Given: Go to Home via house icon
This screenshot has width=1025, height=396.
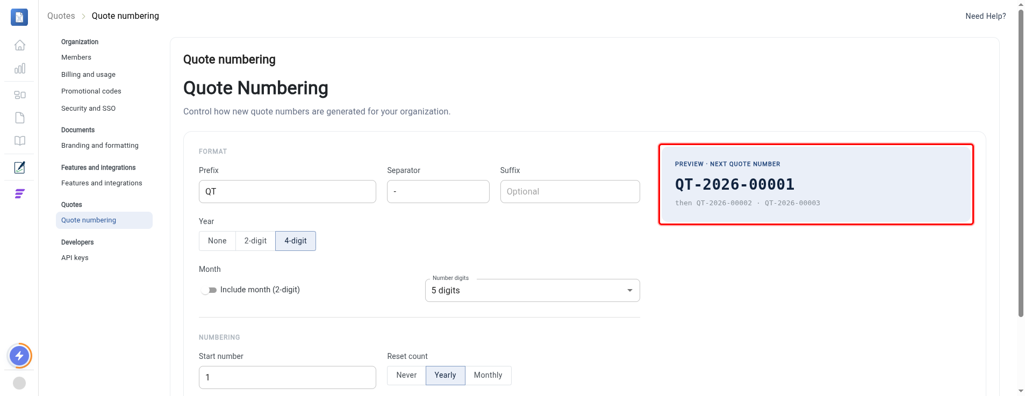Looking at the screenshot, I should click(20, 45).
